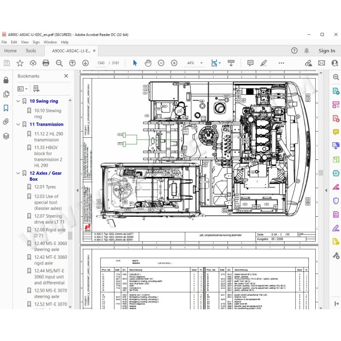The image size is (341, 341).
Task: Click the Zoom in plus button
Action: (174, 63)
